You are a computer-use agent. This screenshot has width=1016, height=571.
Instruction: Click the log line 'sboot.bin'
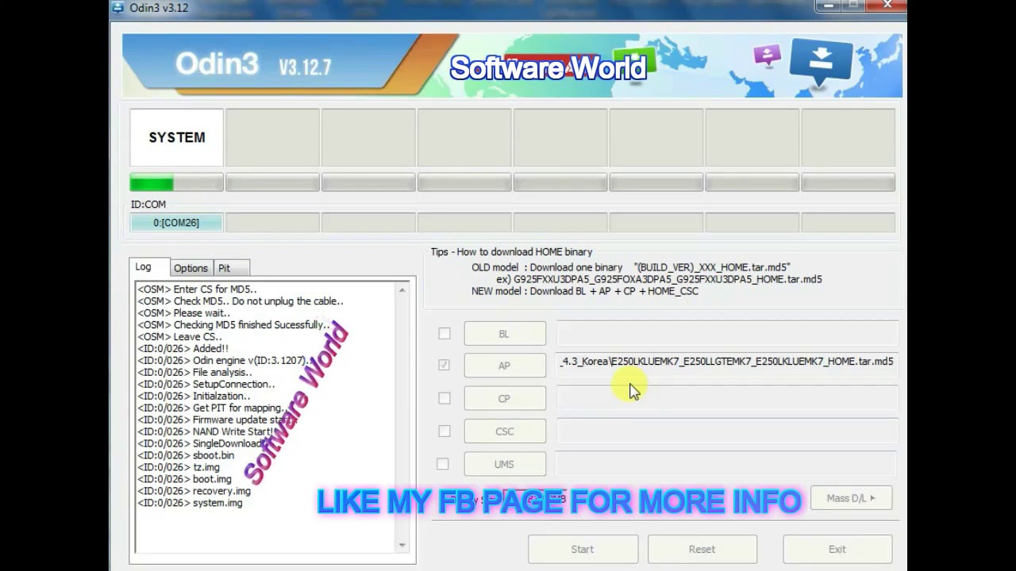coord(186,455)
